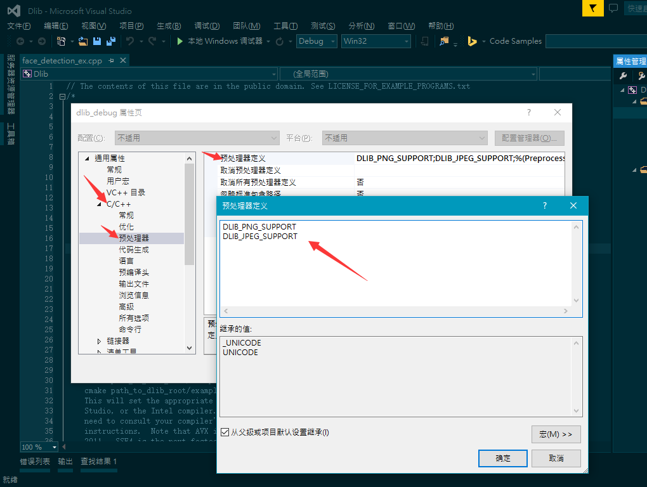Click the 预处理器定义 property value cell
The image size is (647, 487).
[x=460, y=159]
